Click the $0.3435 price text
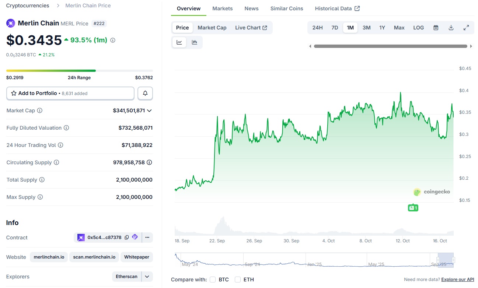 (34, 40)
